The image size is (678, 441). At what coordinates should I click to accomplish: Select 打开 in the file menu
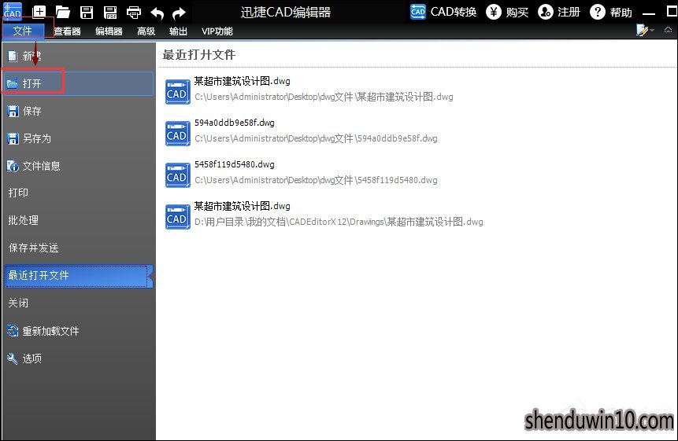click(78, 83)
